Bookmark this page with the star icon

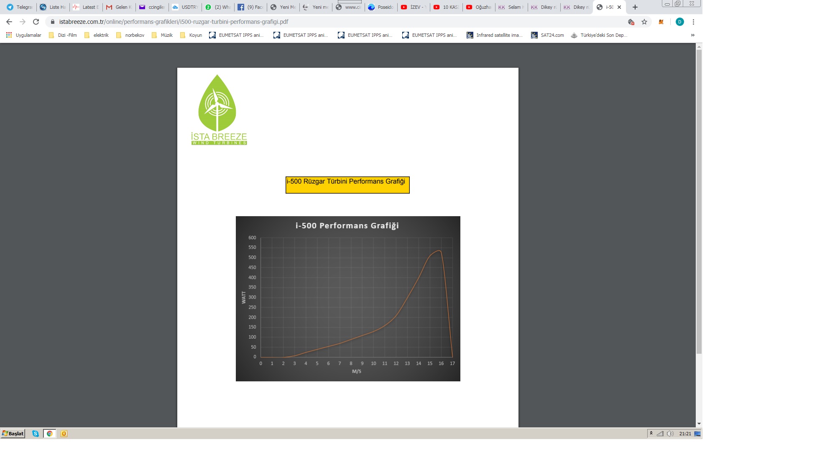tap(644, 22)
